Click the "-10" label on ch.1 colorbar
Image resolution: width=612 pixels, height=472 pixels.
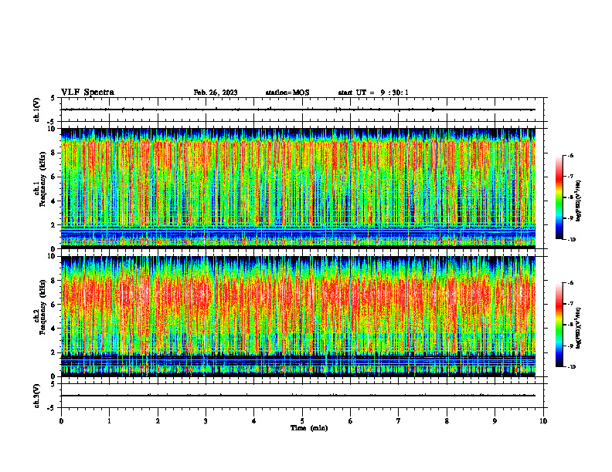[x=571, y=240]
